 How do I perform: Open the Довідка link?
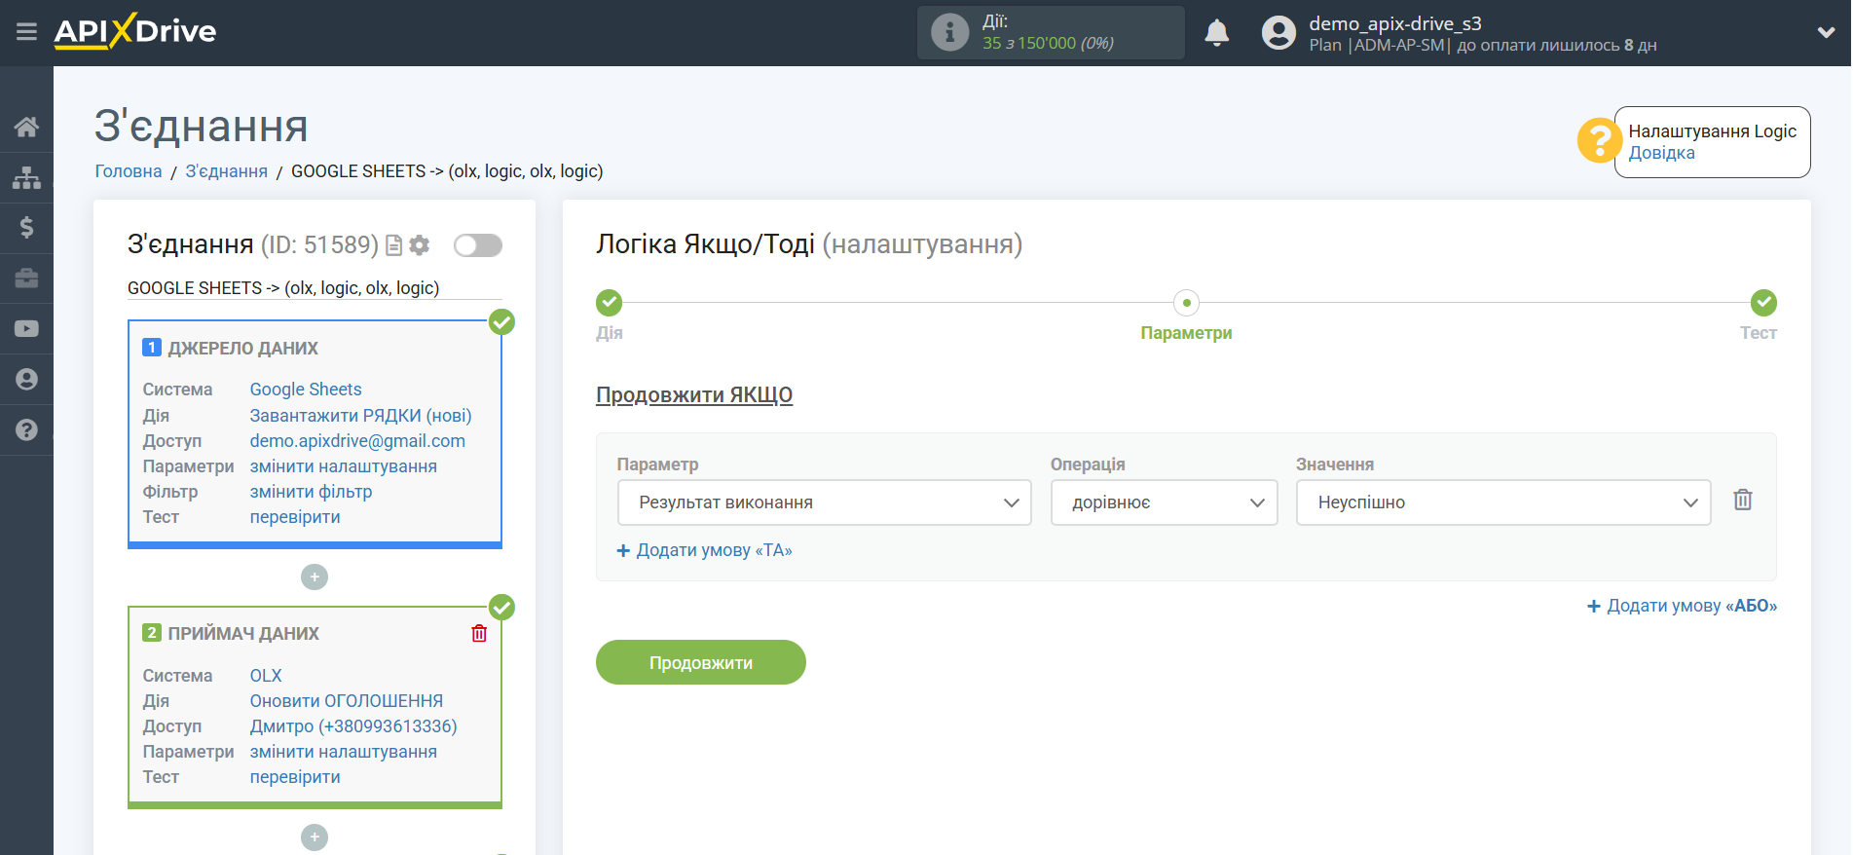point(1661,153)
